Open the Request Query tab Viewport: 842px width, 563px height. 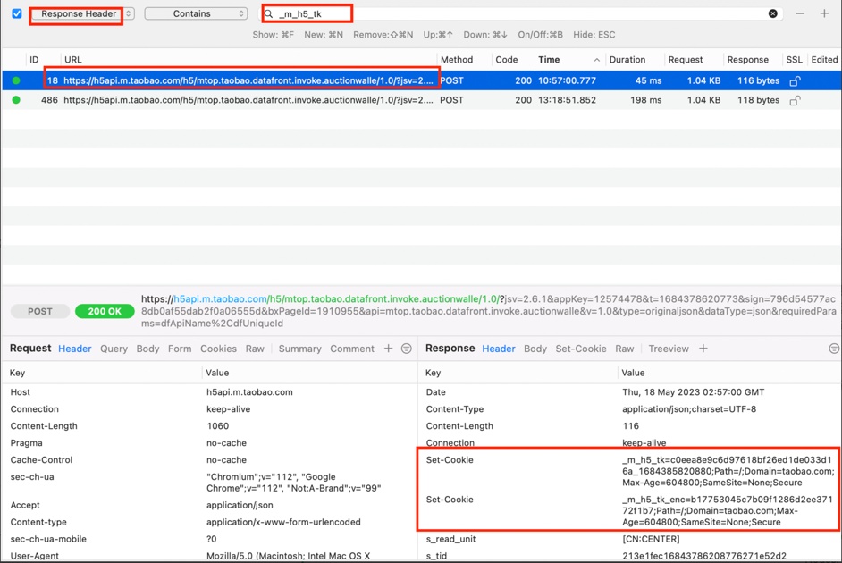[114, 349]
